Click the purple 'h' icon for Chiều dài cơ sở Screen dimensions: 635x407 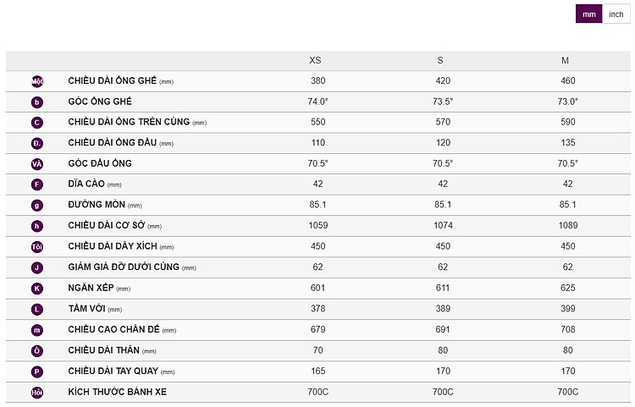37,226
